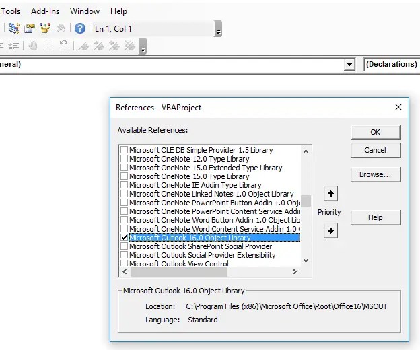This screenshot has height=350, width=420.
Task: Click the references list scroll-down arrow
Action: tap(306, 260)
